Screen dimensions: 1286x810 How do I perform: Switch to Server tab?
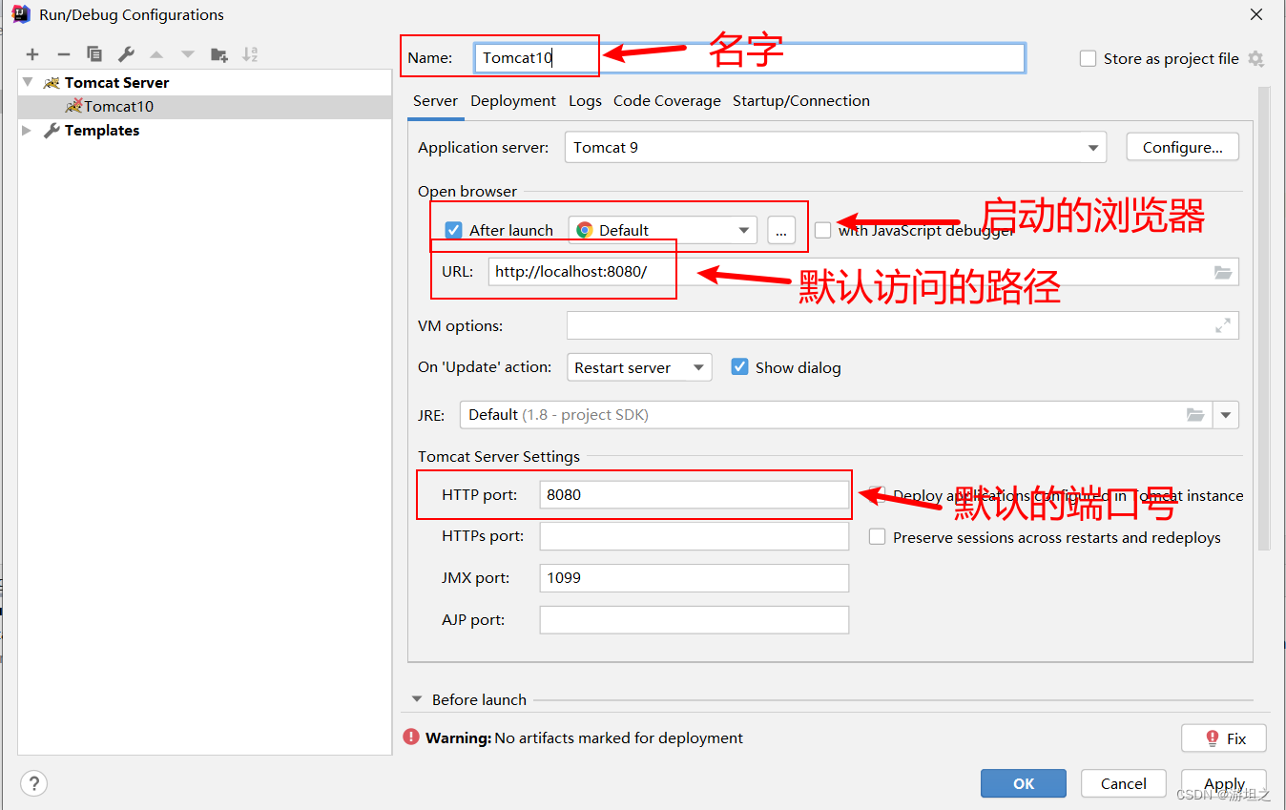436,101
